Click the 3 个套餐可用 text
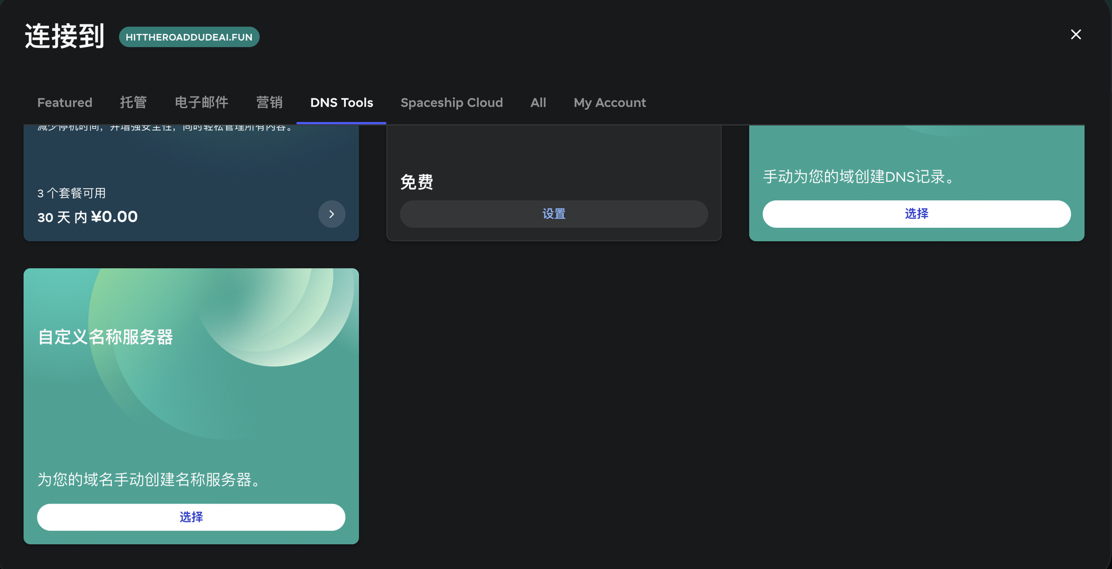The width and height of the screenshot is (1112, 569). [71, 193]
